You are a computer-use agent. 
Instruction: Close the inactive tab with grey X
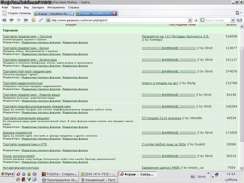[x=72, y=13]
